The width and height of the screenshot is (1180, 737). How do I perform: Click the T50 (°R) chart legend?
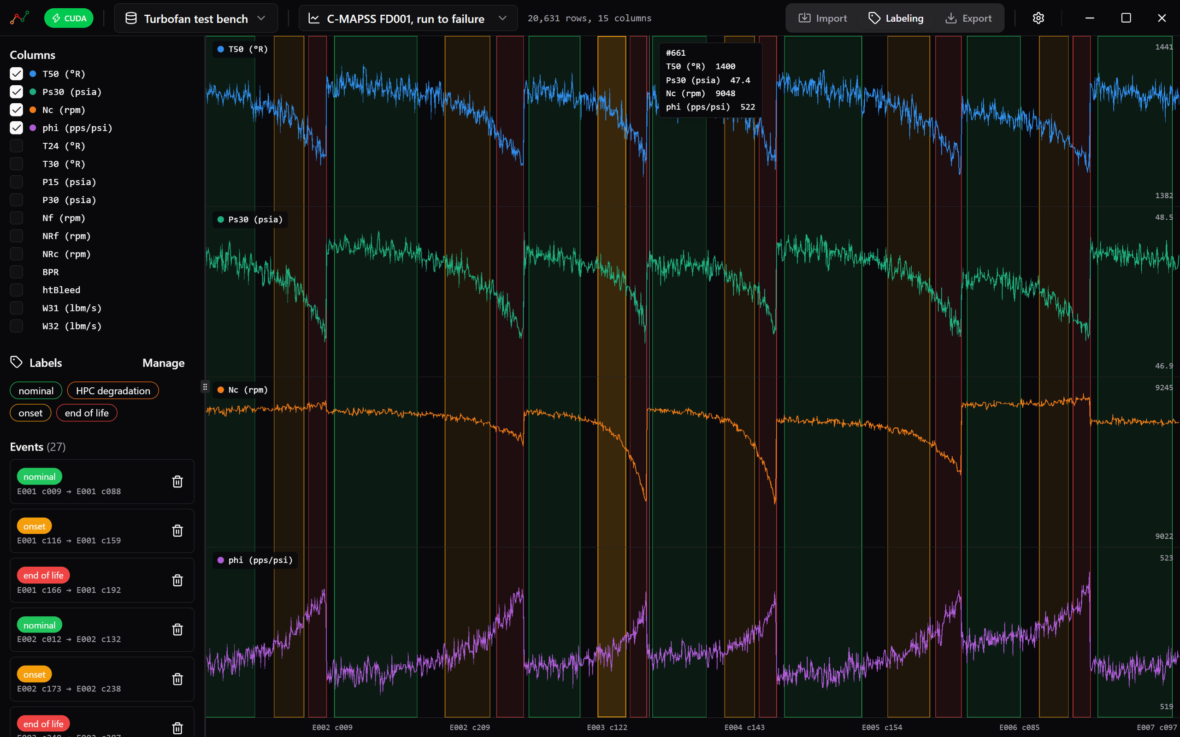point(243,49)
